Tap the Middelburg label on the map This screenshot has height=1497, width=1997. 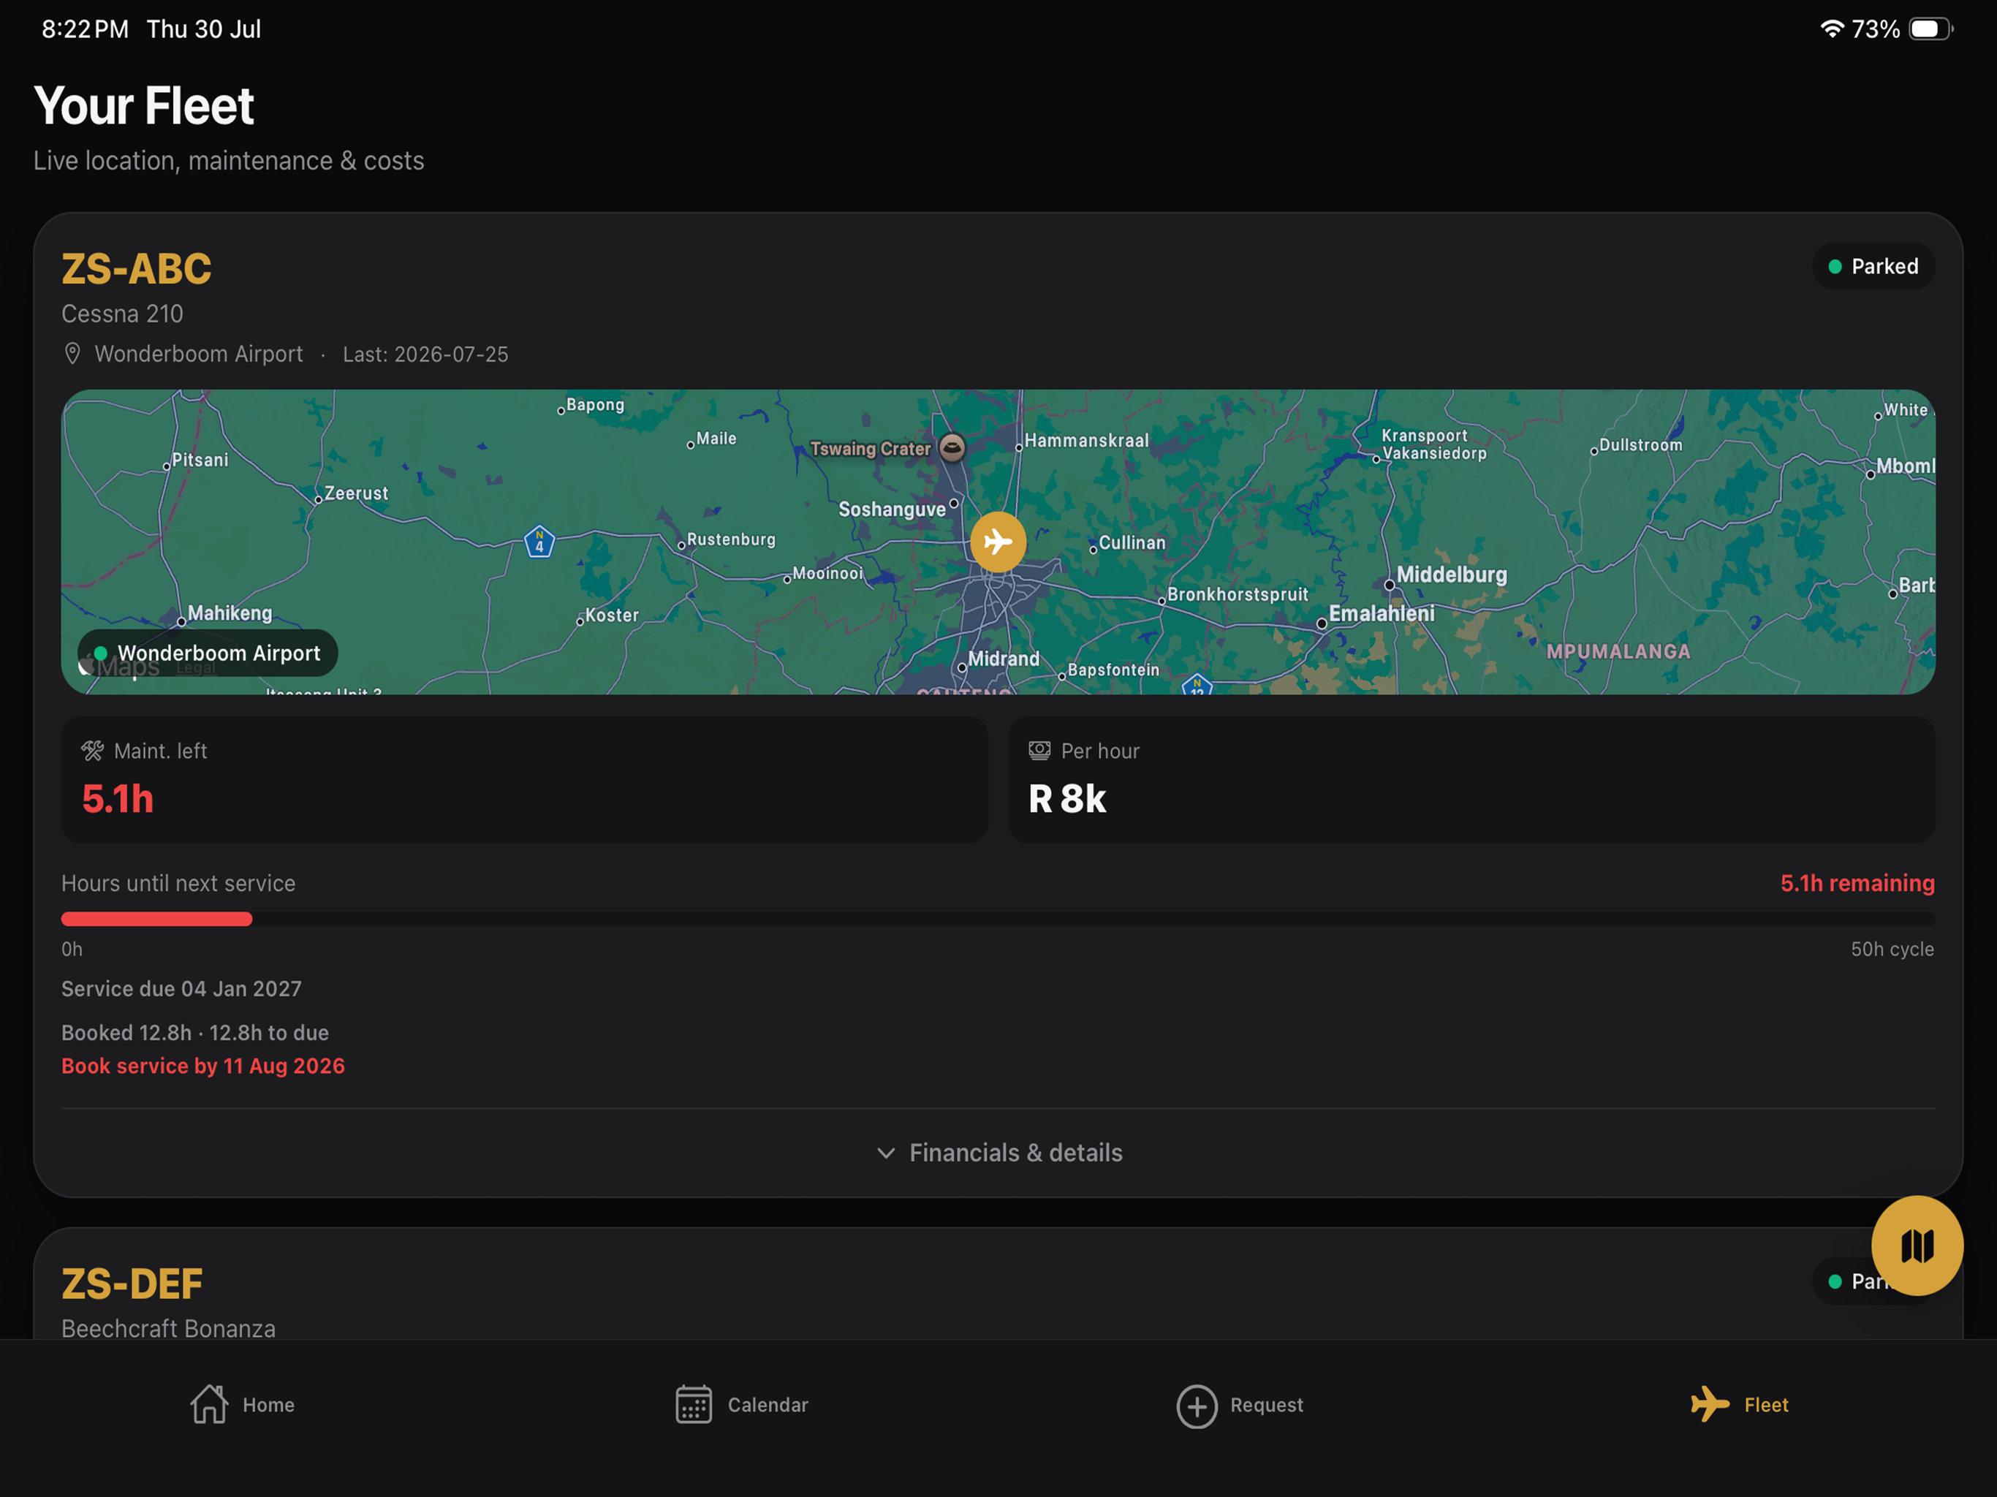click(x=1452, y=575)
